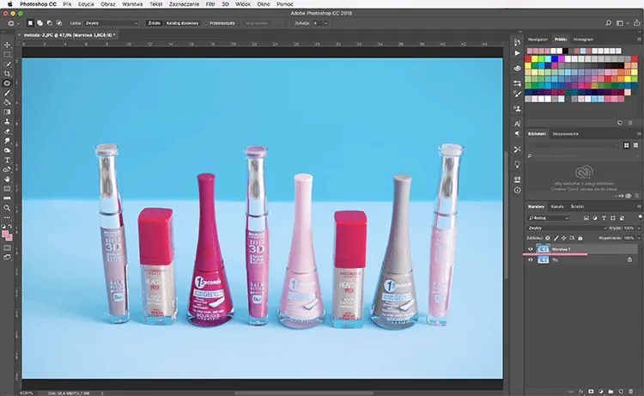The height and width of the screenshot is (396, 644).
Task: Toggle visibility of the Tło layer
Action: [x=530, y=261]
